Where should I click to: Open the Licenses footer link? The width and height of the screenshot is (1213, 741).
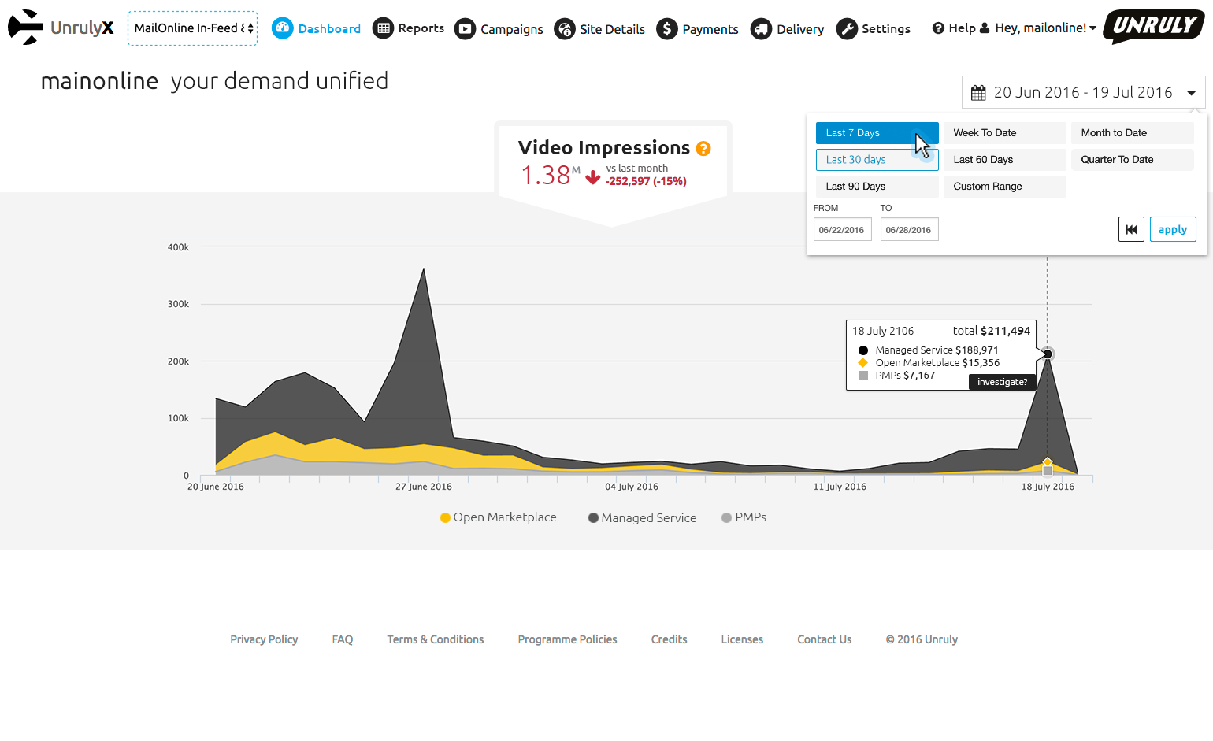(742, 639)
